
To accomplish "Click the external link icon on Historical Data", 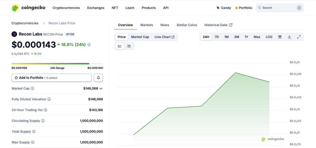I will [x=231, y=25].
